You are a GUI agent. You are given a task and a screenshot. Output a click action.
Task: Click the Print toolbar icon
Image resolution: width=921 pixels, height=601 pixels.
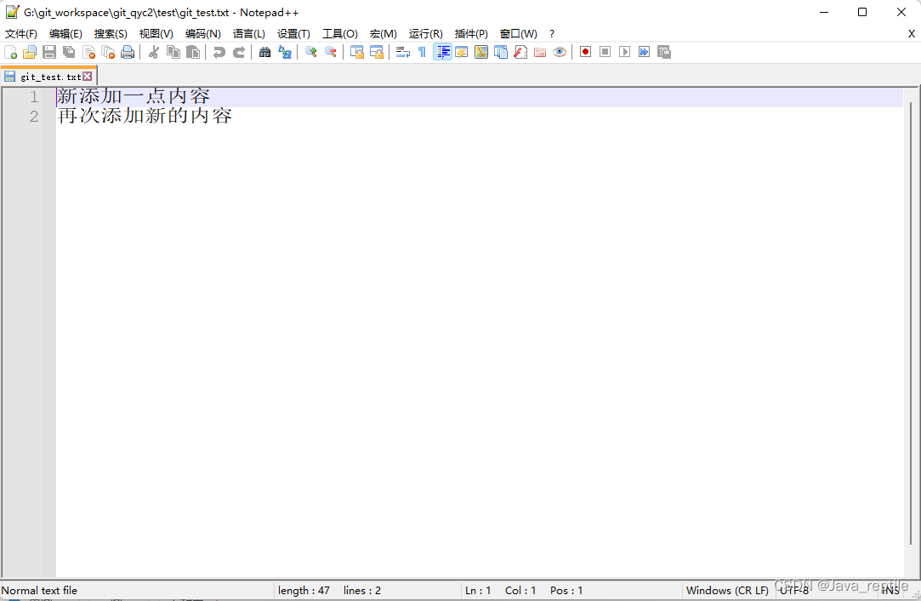(128, 52)
